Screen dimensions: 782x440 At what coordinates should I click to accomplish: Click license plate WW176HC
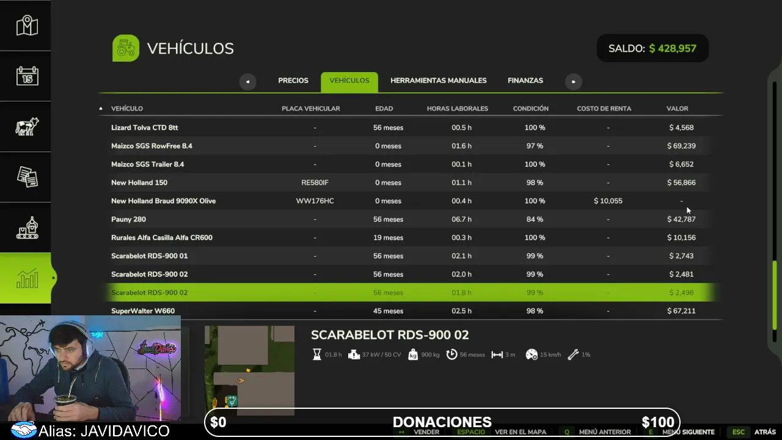(315, 201)
